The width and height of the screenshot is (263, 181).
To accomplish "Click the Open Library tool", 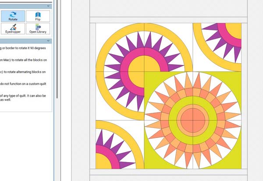I will [x=38, y=29].
